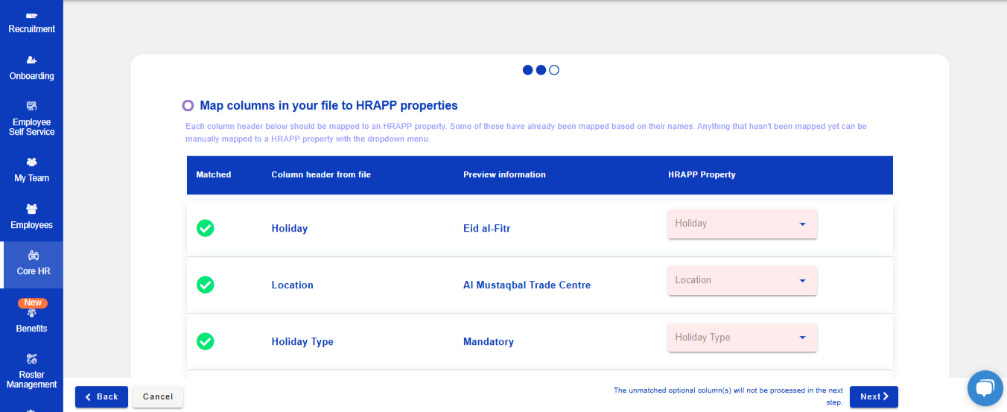
Task: Proceed with the Next button
Action: coord(874,397)
